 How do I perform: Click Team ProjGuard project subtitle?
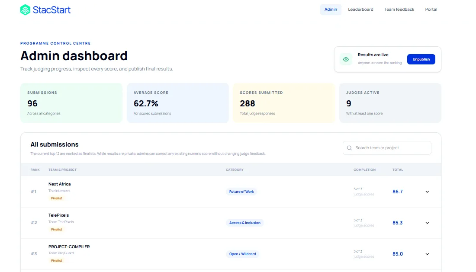[x=61, y=253]
